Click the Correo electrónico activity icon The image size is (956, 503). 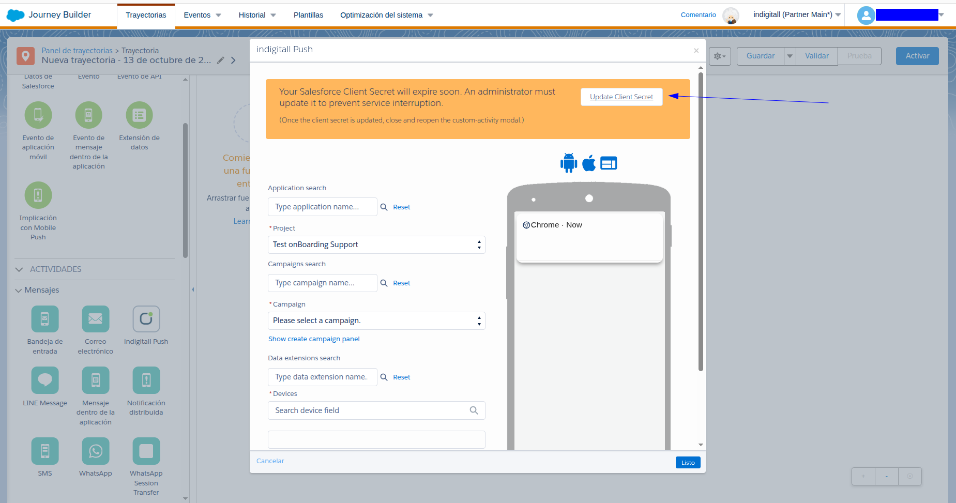(x=96, y=319)
